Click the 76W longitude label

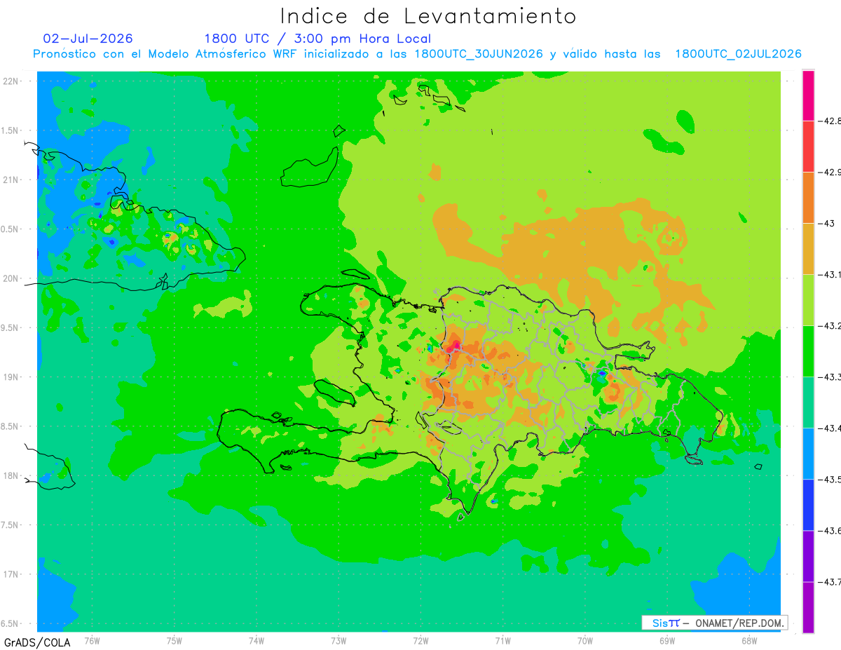click(92, 639)
